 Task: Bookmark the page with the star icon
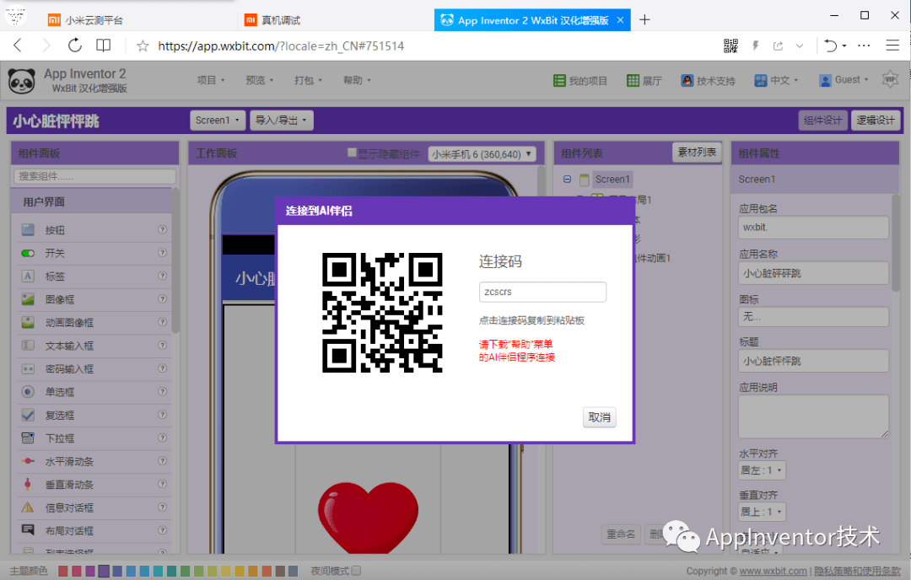pos(143,46)
